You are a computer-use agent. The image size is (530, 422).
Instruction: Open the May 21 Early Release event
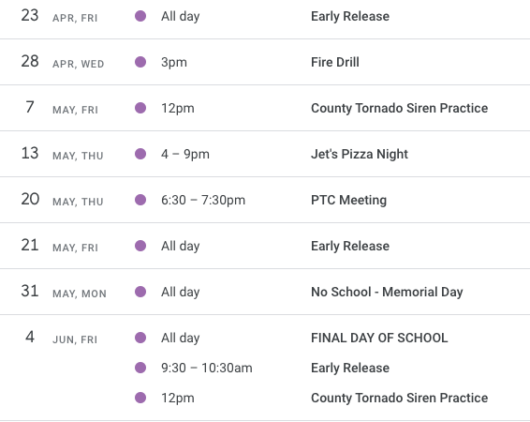[350, 246]
